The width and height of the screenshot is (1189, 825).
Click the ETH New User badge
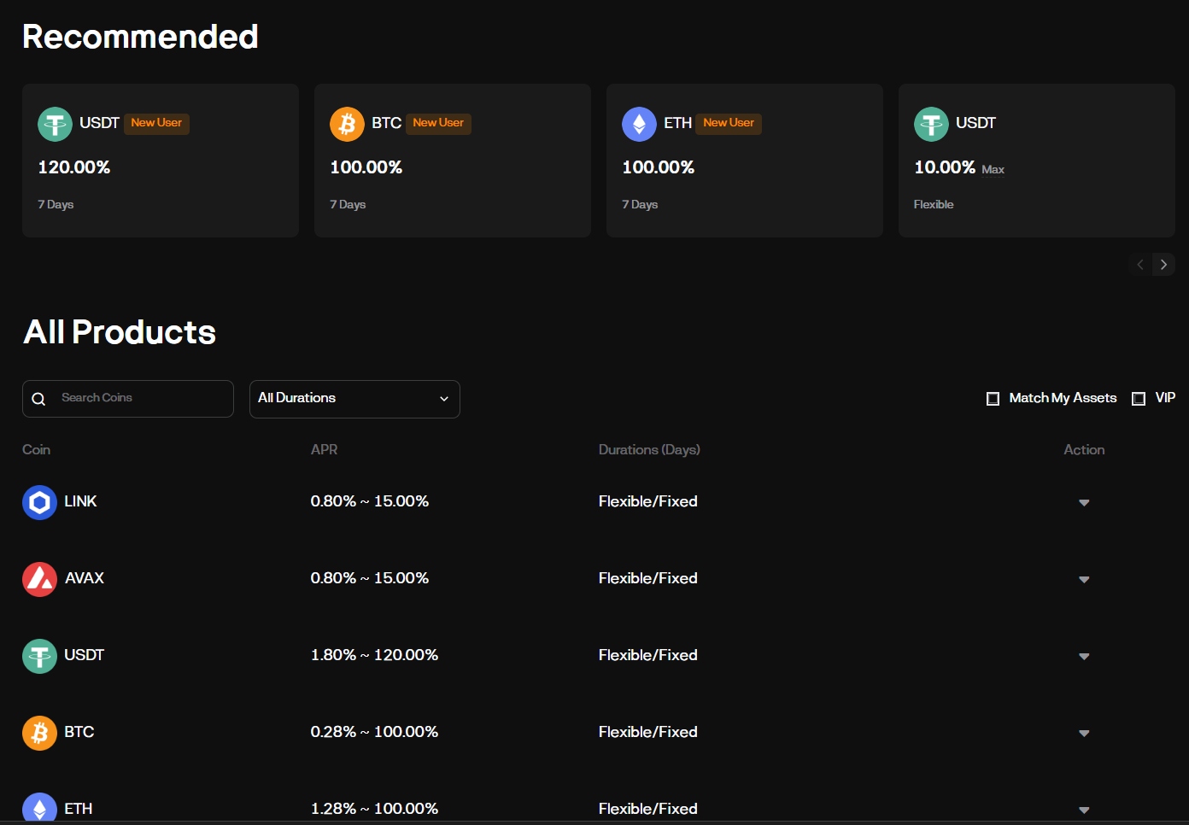pyautogui.click(x=728, y=123)
